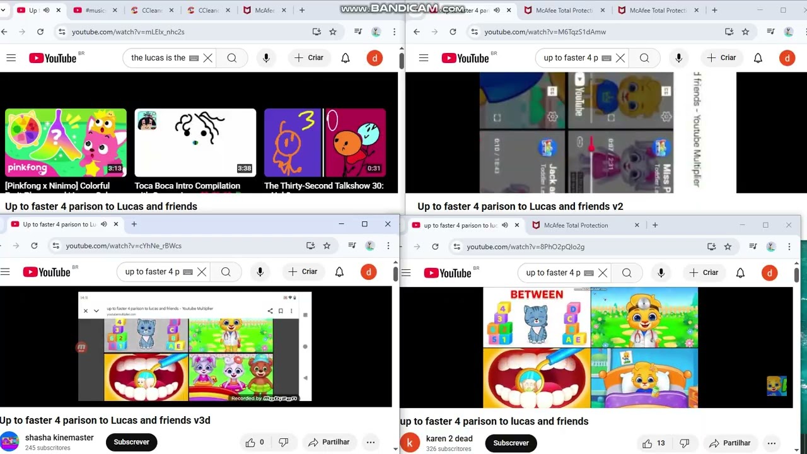This screenshot has height=454, width=807.
Task: Start voice search in the karen 2 dead window
Action: tap(661, 272)
